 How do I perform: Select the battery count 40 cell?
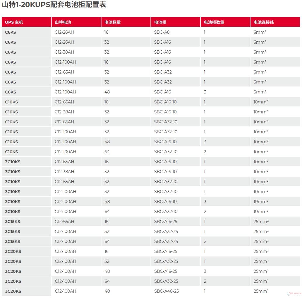107,291
